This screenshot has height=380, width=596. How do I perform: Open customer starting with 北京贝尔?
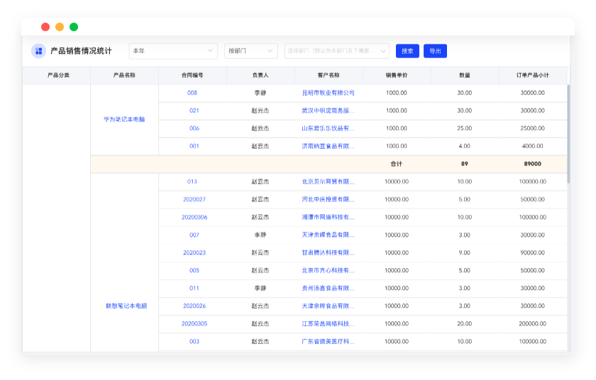(x=328, y=181)
